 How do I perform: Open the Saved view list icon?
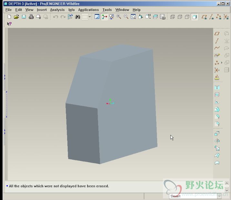[148, 17]
